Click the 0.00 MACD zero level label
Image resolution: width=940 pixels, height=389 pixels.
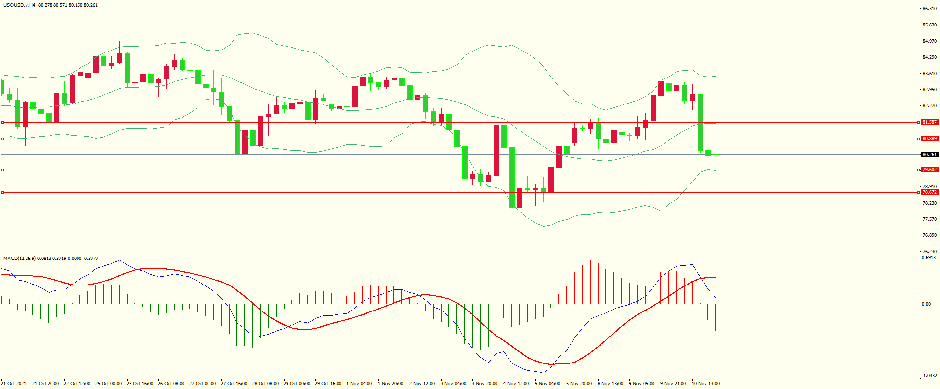pyautogui.click(x=926, y=304)
